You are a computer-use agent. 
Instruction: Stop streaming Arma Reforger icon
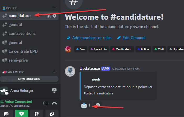pos(54,91)
